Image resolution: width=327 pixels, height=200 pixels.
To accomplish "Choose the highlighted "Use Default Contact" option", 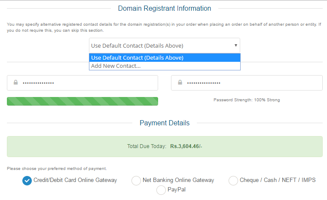I will click(x=165, y=58).
